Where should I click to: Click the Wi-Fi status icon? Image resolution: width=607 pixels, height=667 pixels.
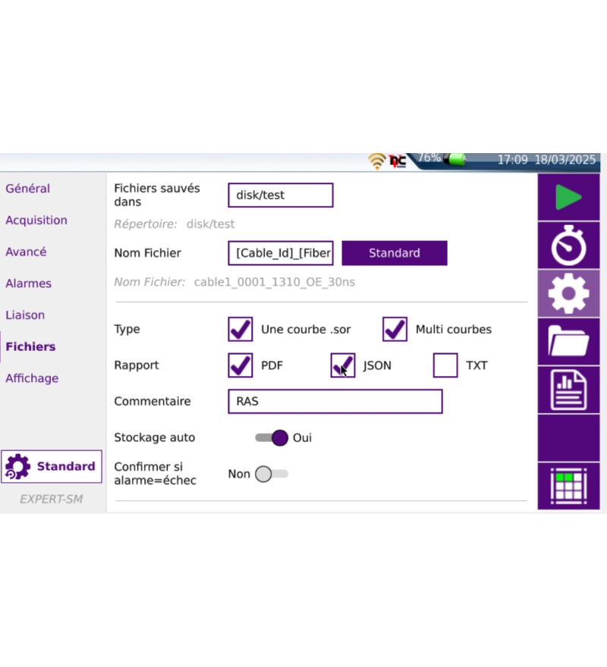[x=376, y=161]
